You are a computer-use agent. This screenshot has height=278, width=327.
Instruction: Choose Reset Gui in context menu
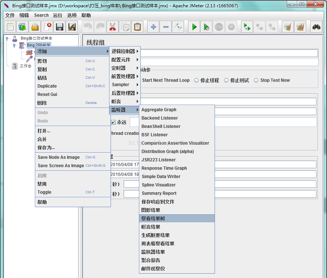click(73, 94)
